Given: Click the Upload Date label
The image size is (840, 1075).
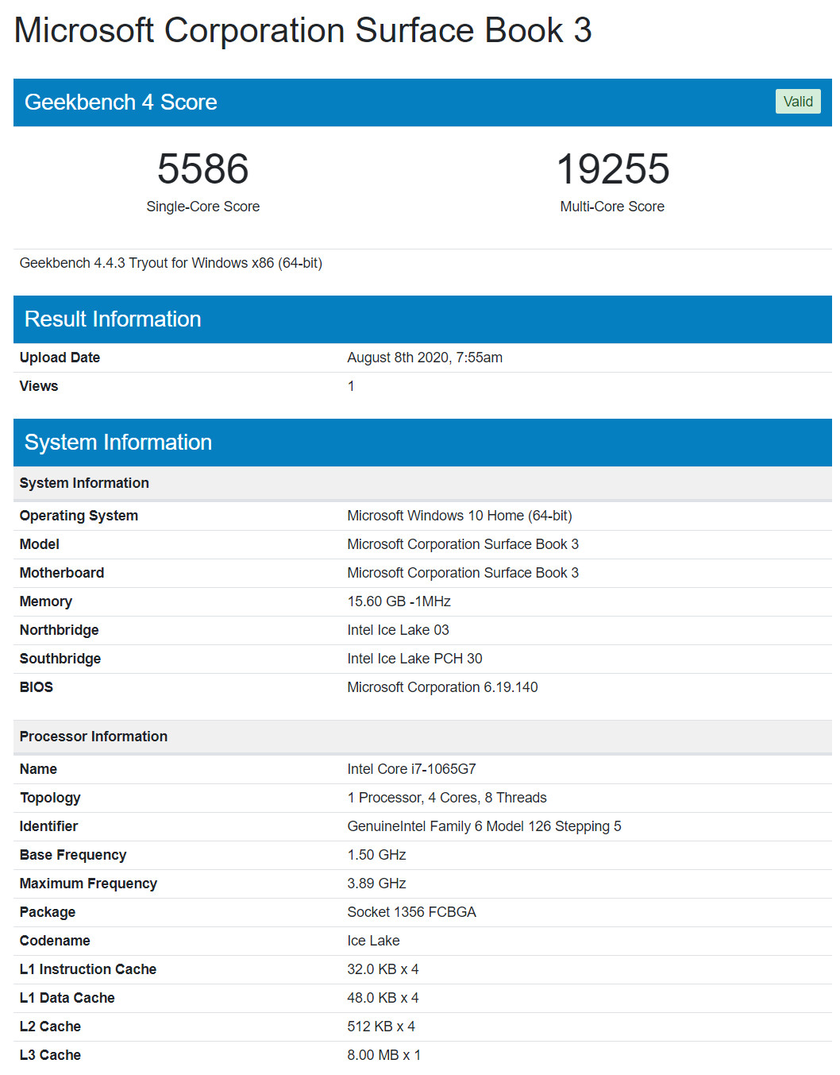Looking at the screenshot, I should (x=60, y=358).
